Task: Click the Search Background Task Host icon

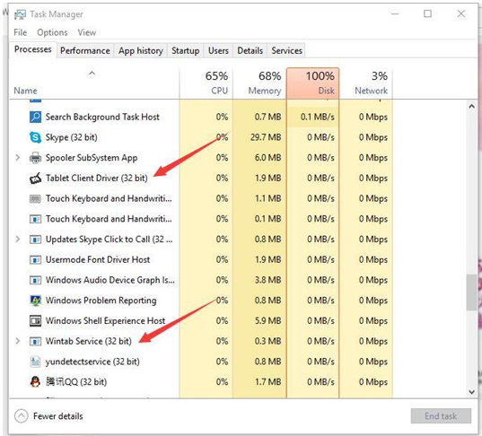Action: pyautogui.click(x=35, y=117)
